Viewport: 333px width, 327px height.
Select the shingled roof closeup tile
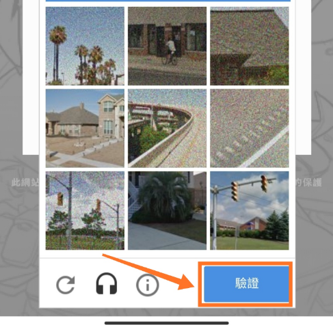coord(250,46)
